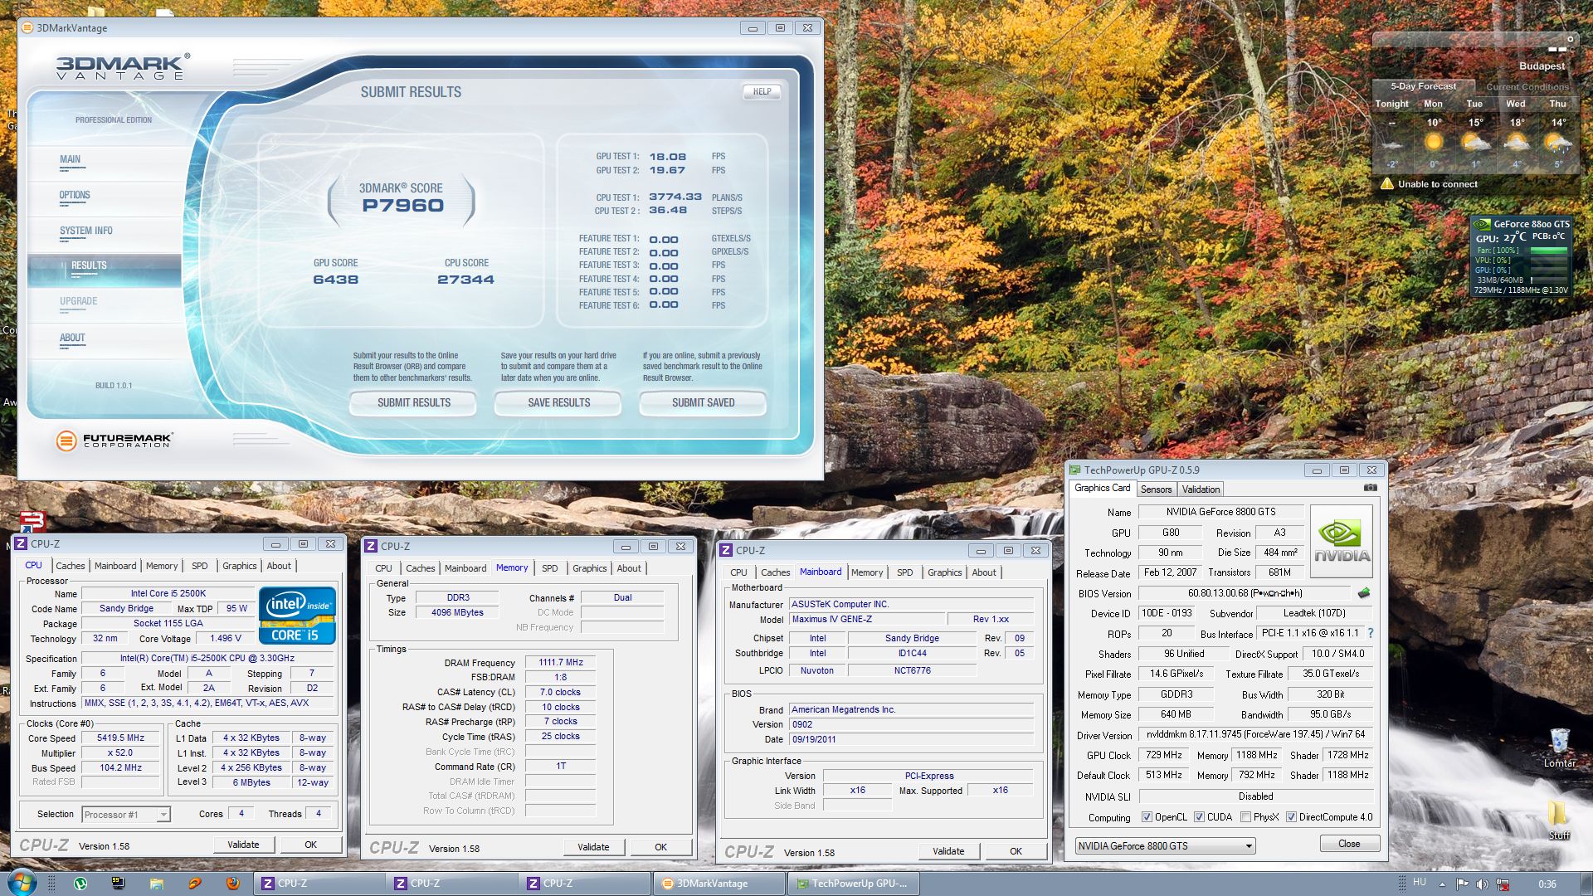Click the Intel Core i5 logo in CPU-Z
1593x896 pixels.
point(297,616)
